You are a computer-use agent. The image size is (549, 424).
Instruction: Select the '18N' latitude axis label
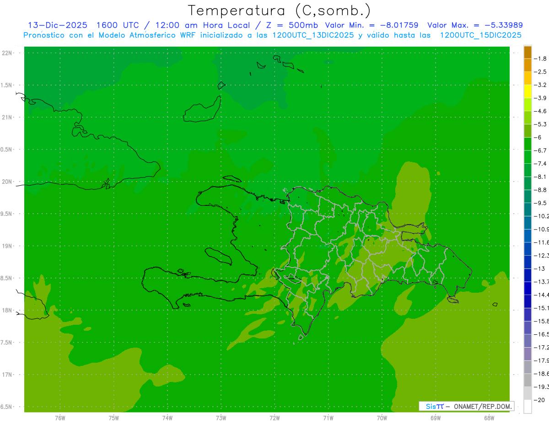click(x=6, y=310)
